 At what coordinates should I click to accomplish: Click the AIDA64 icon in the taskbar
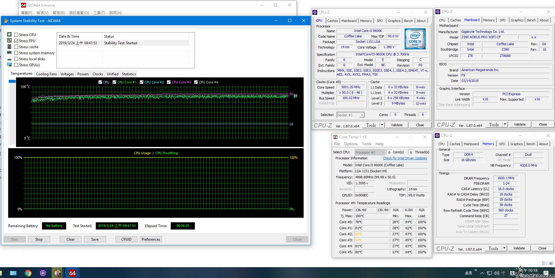pos(72,273)
